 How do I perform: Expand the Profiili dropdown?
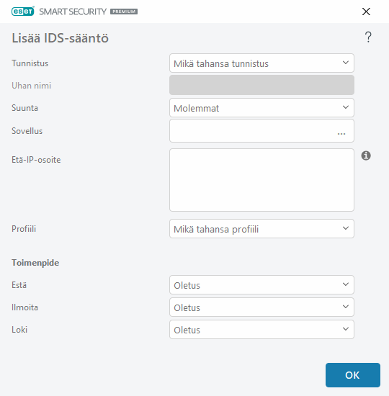click(x=261, y=229)
